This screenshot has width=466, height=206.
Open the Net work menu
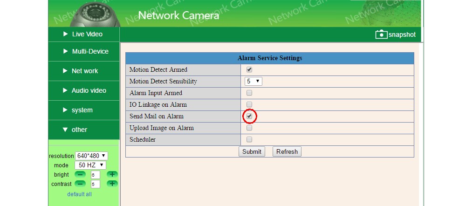(x=84, y=71)
